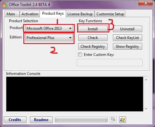Open the Customize Setup tab
Screen dimensions: 155x127
(x=110, y=14)
